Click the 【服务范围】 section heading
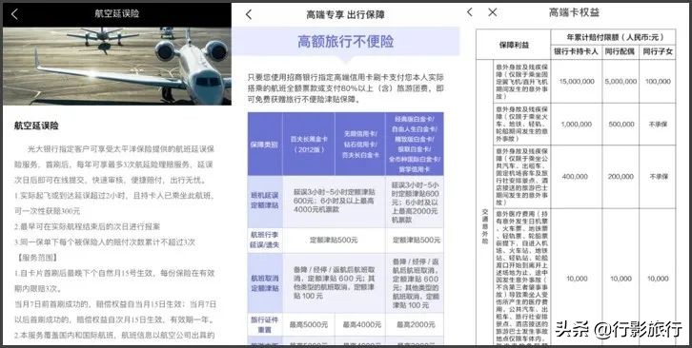This screenshot has height=348, width=692. click(x=35, y=258)
